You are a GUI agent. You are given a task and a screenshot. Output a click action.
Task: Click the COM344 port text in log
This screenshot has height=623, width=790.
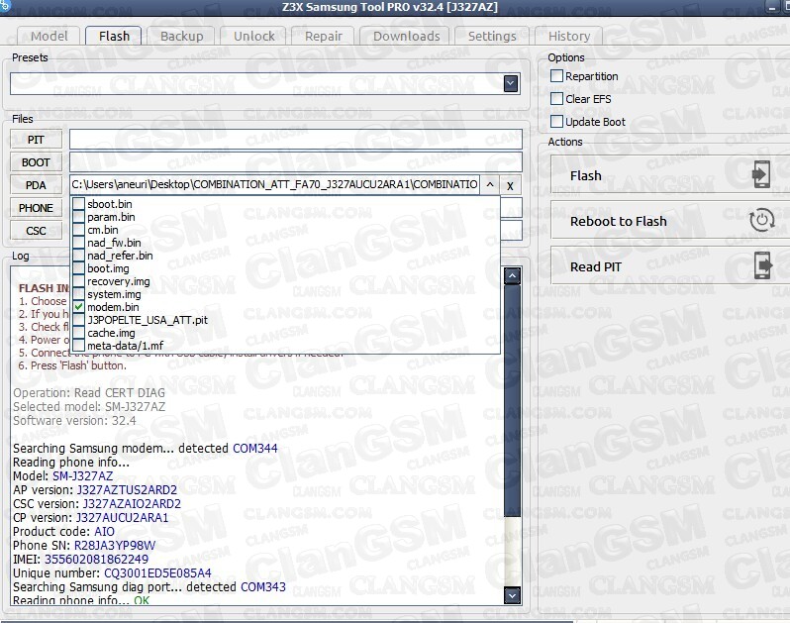255,448
